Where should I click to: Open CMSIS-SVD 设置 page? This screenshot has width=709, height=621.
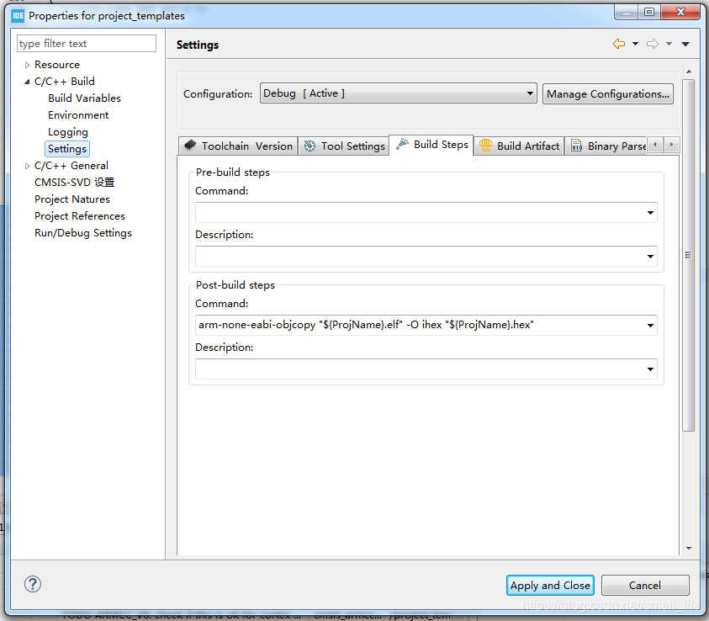pos(74,183)
